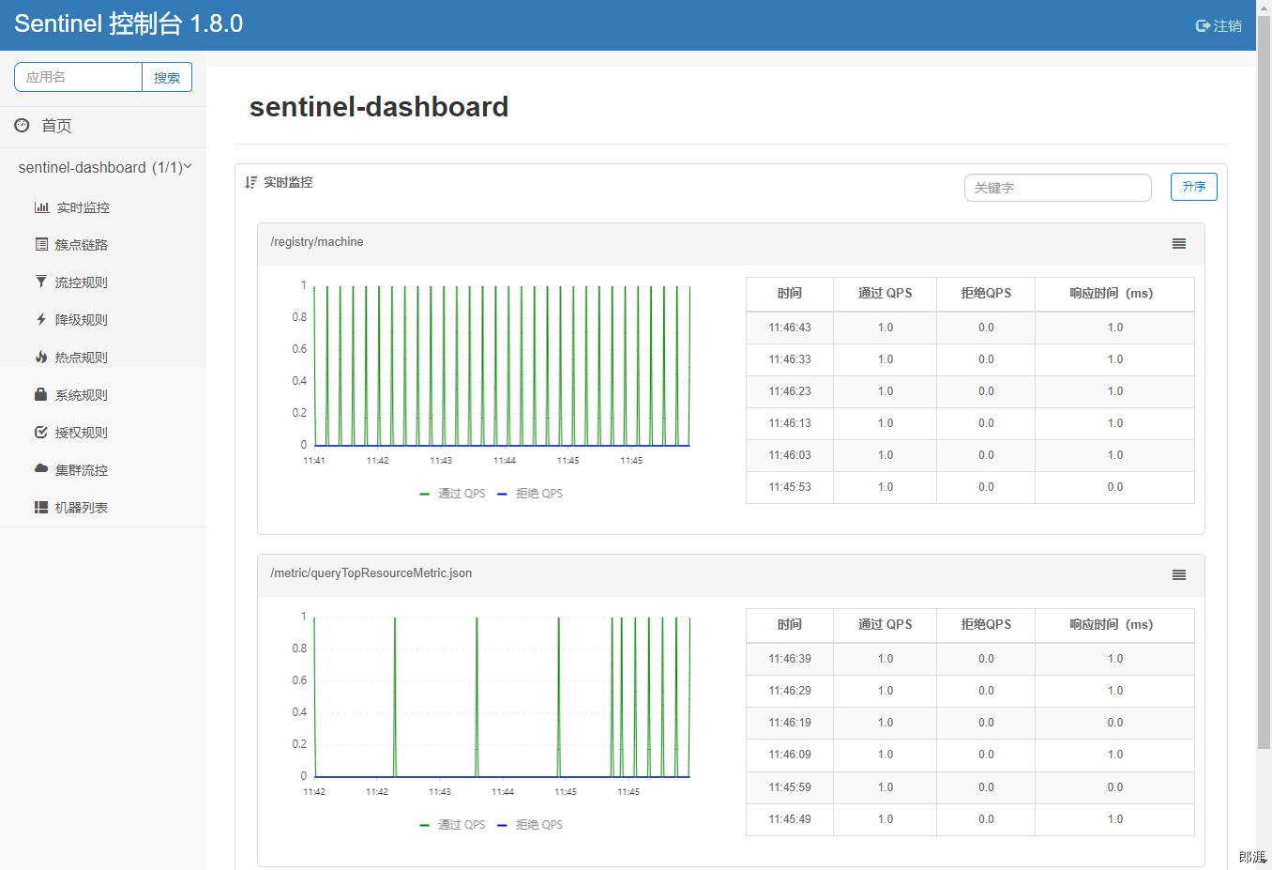
Task: Click the dashboard gauge icon beside 首页
Action: [x=22, y=125]
